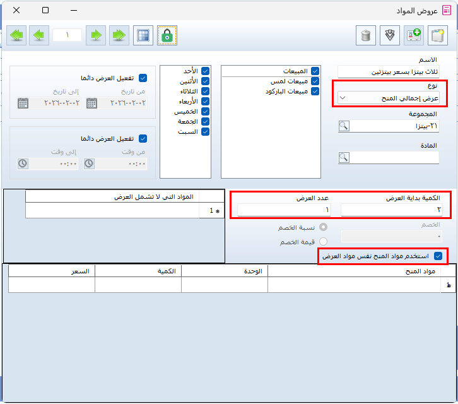
Task: Uncheck استخدم مواد المنح نفس مواد العرض
Action: point(438,256)
